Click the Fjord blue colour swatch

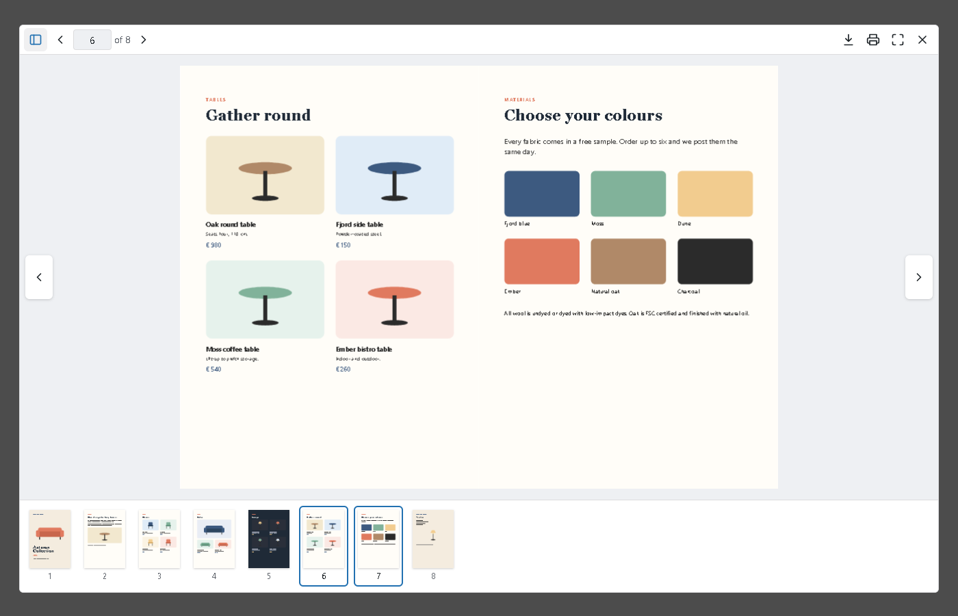tap(542, 194)
